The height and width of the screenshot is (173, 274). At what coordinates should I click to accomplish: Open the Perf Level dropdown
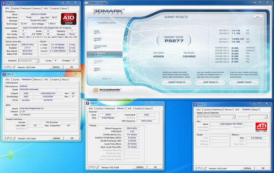coord(258,117)
